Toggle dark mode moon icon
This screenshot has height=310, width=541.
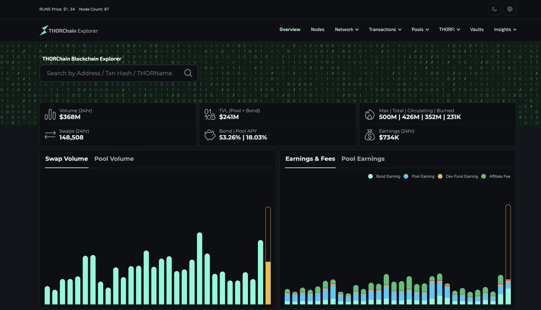pyautogui.click(x=495, y=9)
